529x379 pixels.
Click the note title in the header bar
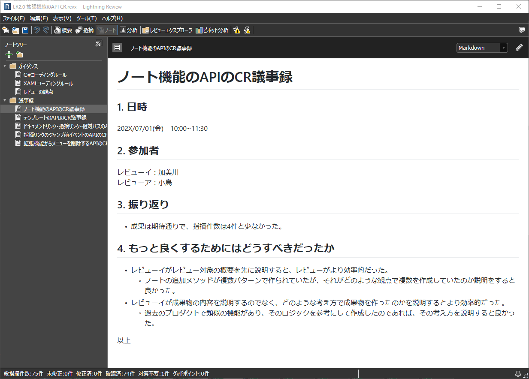coord(161,48)
